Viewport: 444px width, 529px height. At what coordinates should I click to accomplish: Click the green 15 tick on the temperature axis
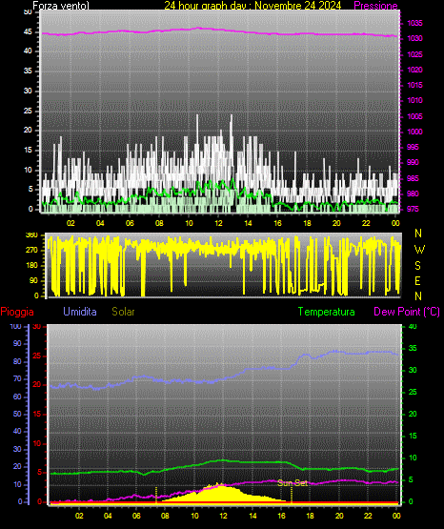[413, 437]
